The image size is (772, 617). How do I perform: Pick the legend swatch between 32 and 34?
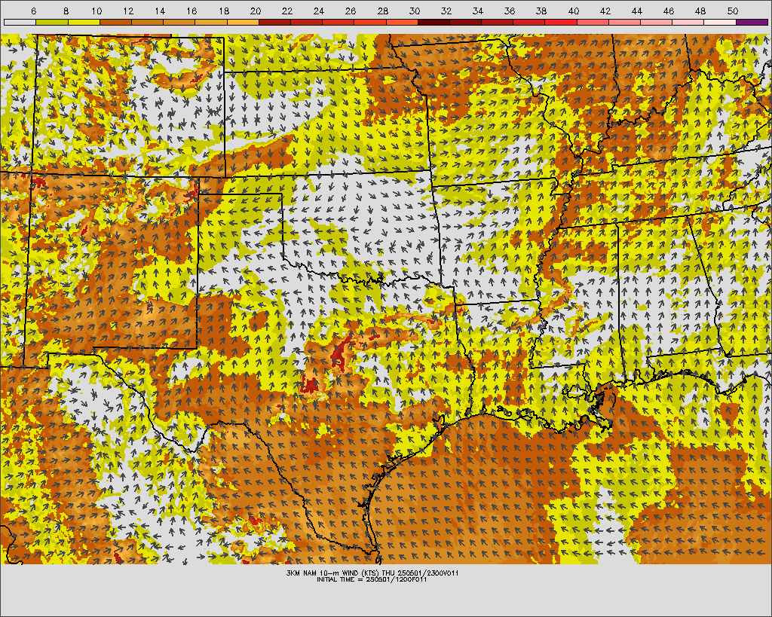466,22
